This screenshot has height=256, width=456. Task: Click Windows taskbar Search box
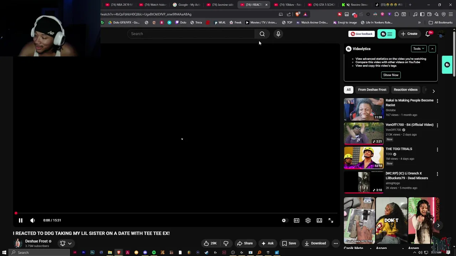(x=38, y=252)
